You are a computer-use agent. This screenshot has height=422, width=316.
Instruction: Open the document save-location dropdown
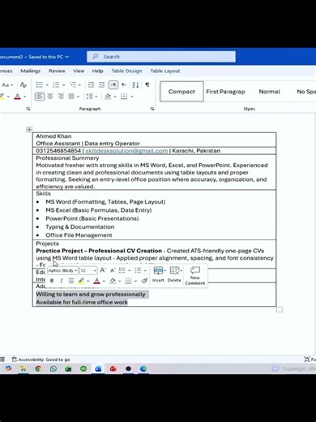tap(67, 57)
